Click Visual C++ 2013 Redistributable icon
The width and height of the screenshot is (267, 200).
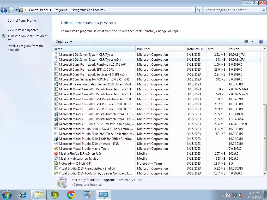(x=56, y=119)
